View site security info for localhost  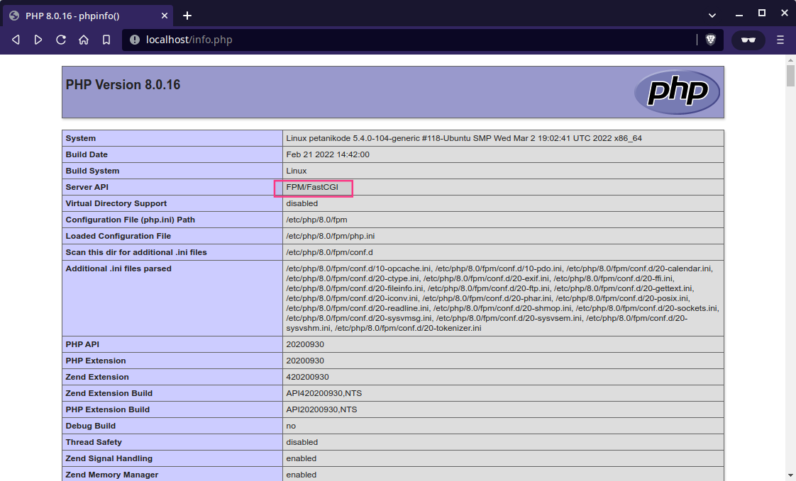tap(134, 40)
